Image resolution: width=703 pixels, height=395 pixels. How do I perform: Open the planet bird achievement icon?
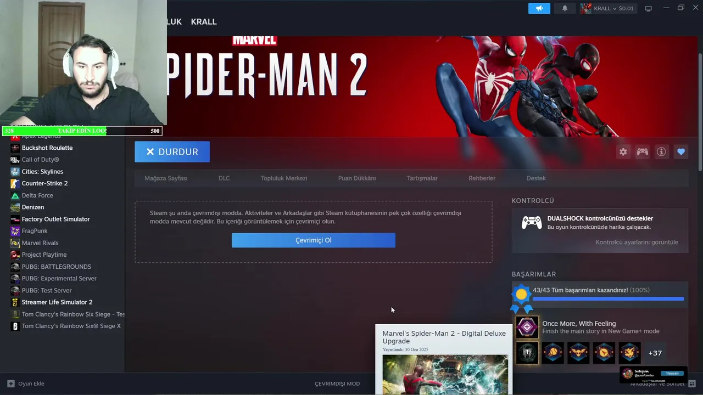(604, 353)
